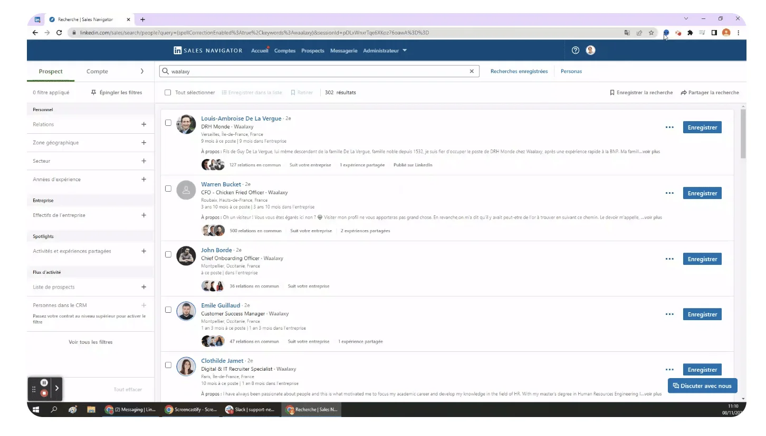Open more options for Louis-Ambroise De La Vergue
The width and height of the screenshot is (766, 436).
click(669, 127)
